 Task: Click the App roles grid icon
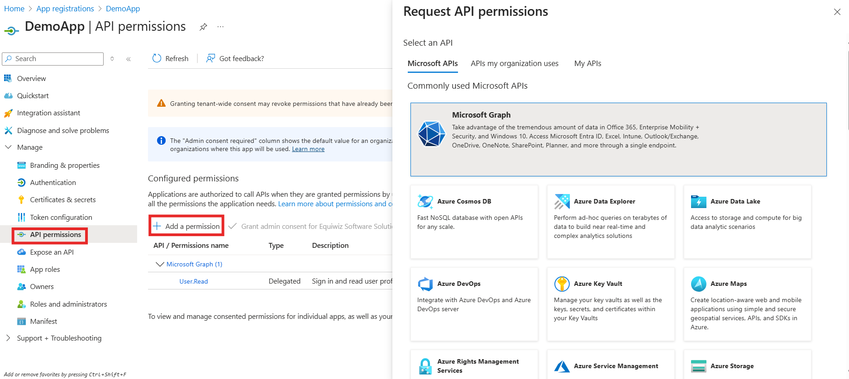pyautogui.click(x=21, y=270)
